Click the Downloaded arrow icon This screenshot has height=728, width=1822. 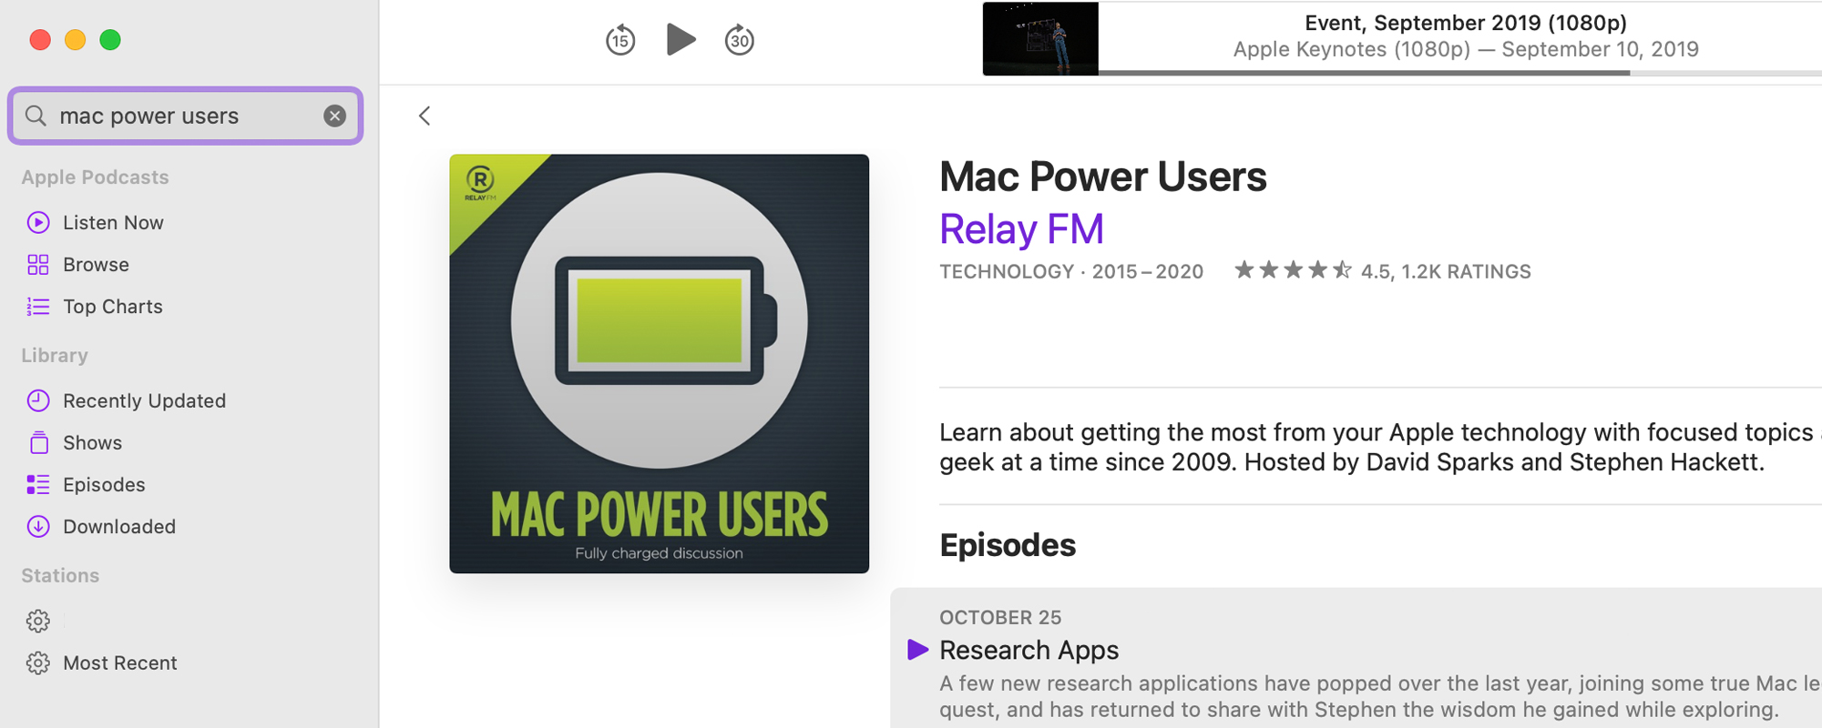38,527
